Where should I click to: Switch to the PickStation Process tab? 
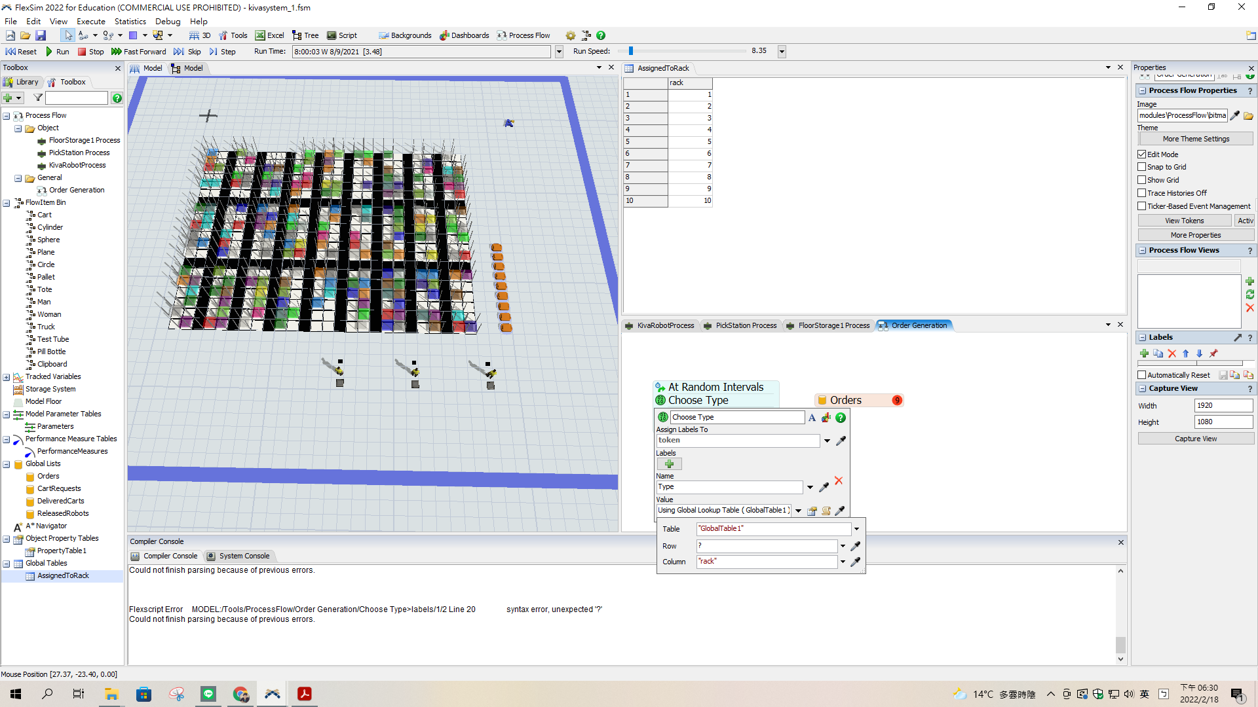click(x=746, y=325)
